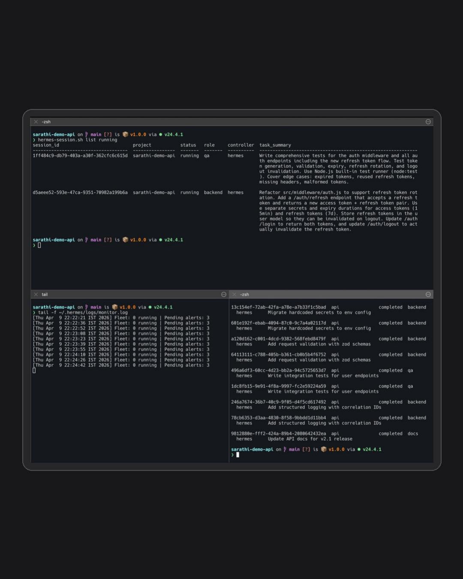Click the empty prompt cursor in top pane

(x=39, y=245)
